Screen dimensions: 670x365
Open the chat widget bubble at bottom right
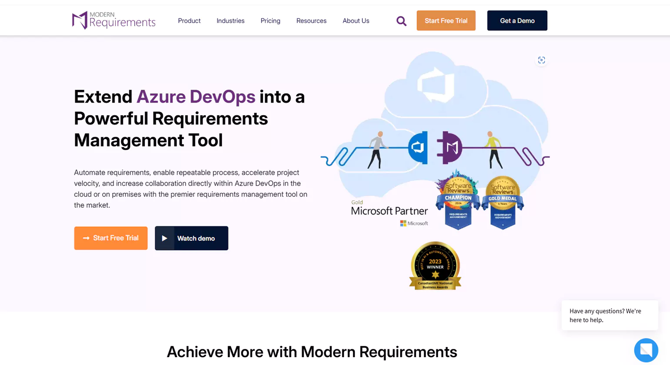click(646, 350)
